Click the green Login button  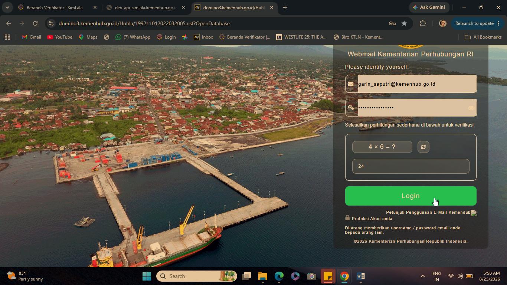[x=410, y=196]
